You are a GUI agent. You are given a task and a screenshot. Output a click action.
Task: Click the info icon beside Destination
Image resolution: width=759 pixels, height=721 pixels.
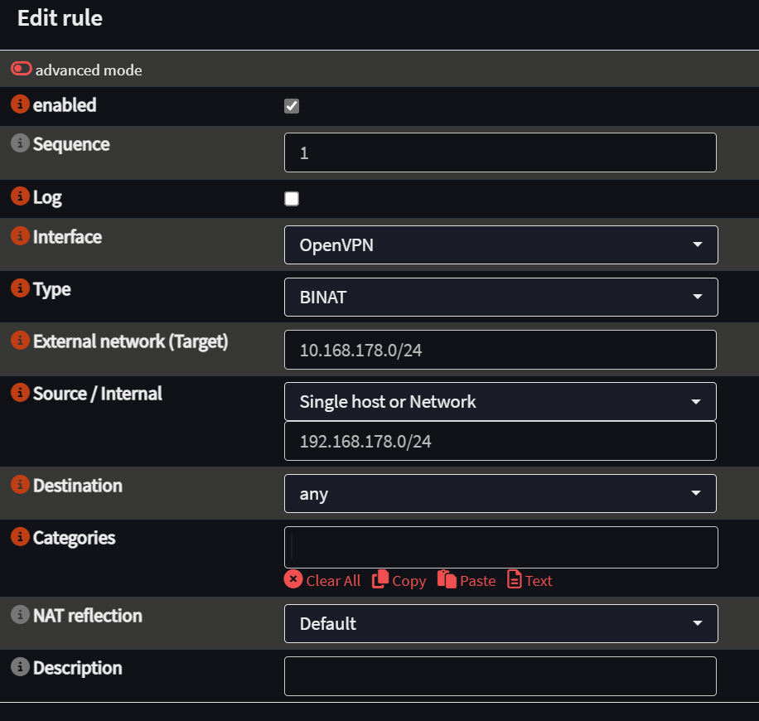21,484
